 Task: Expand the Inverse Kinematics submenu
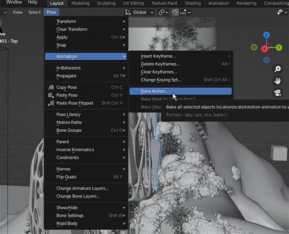tap(86, 149)
